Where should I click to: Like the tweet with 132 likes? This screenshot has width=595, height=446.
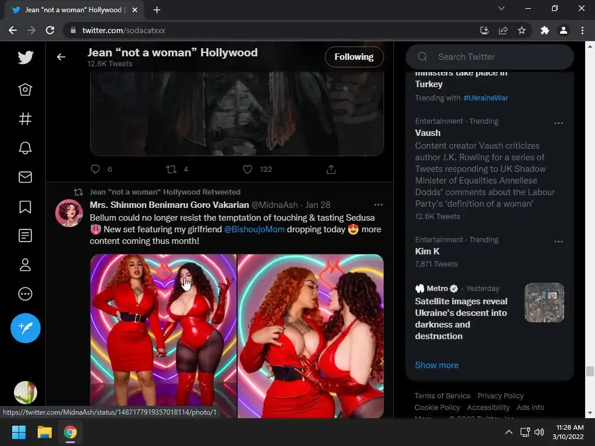point(248,169)
